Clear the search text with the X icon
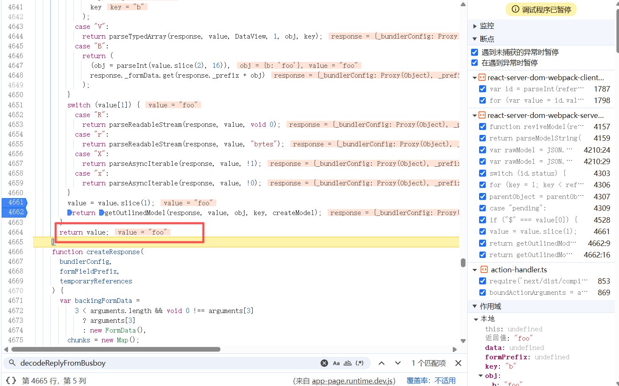 324,363
